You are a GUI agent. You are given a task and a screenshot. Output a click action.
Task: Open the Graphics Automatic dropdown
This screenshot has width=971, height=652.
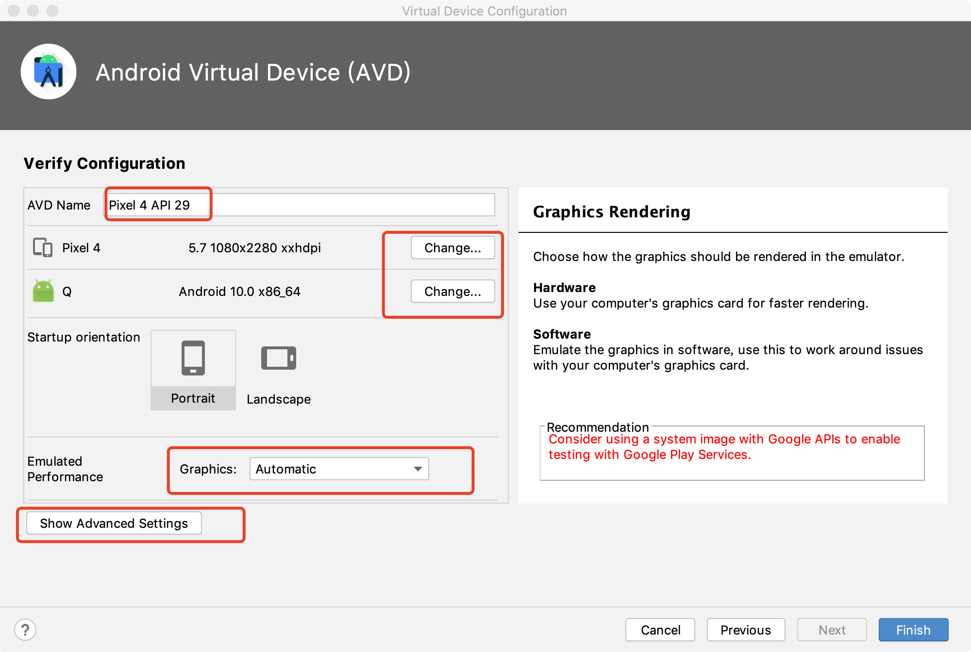pos(339,469)
